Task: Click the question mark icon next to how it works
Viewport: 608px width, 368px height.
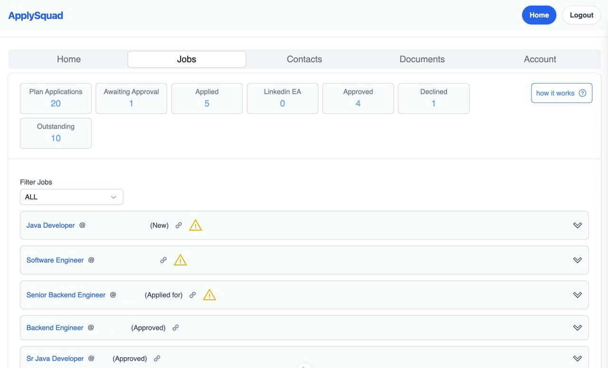Action: (x=583, y=93)
